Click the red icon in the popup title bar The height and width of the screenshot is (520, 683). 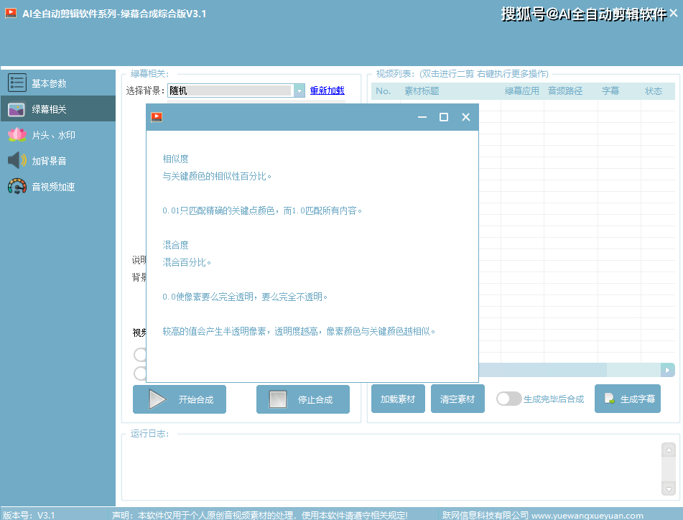[x=157, y=117]
